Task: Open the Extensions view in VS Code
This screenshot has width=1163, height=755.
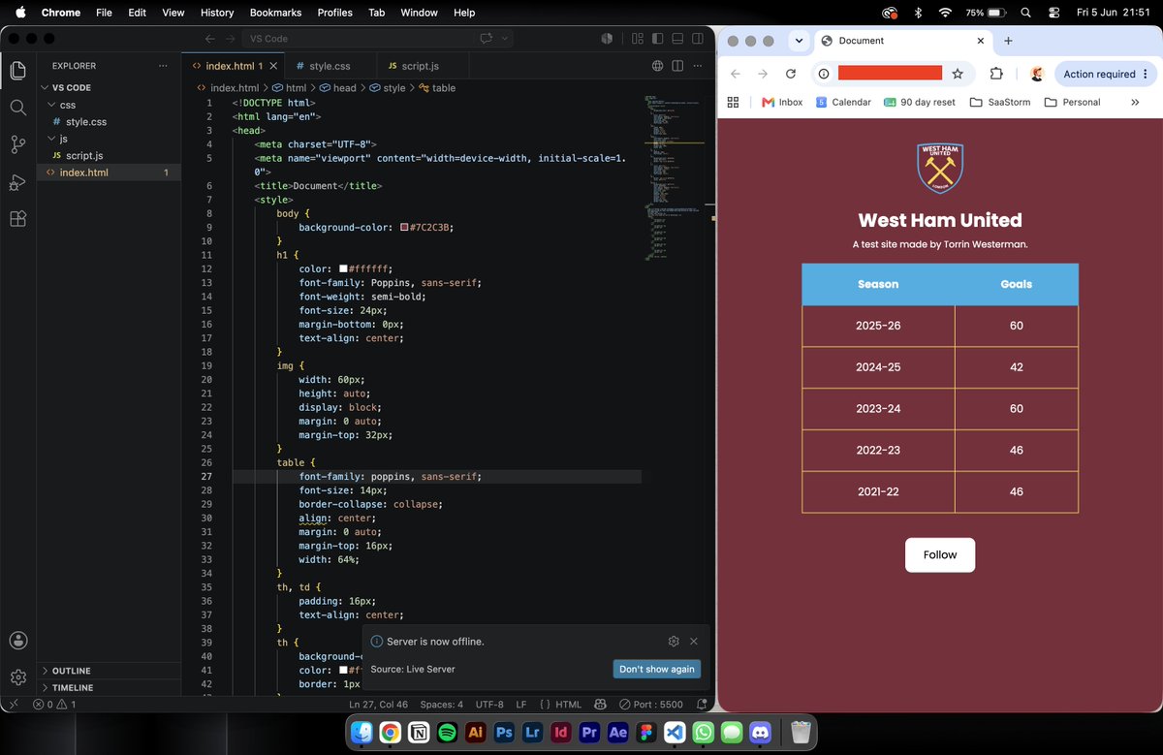Action: coord(17,219)
